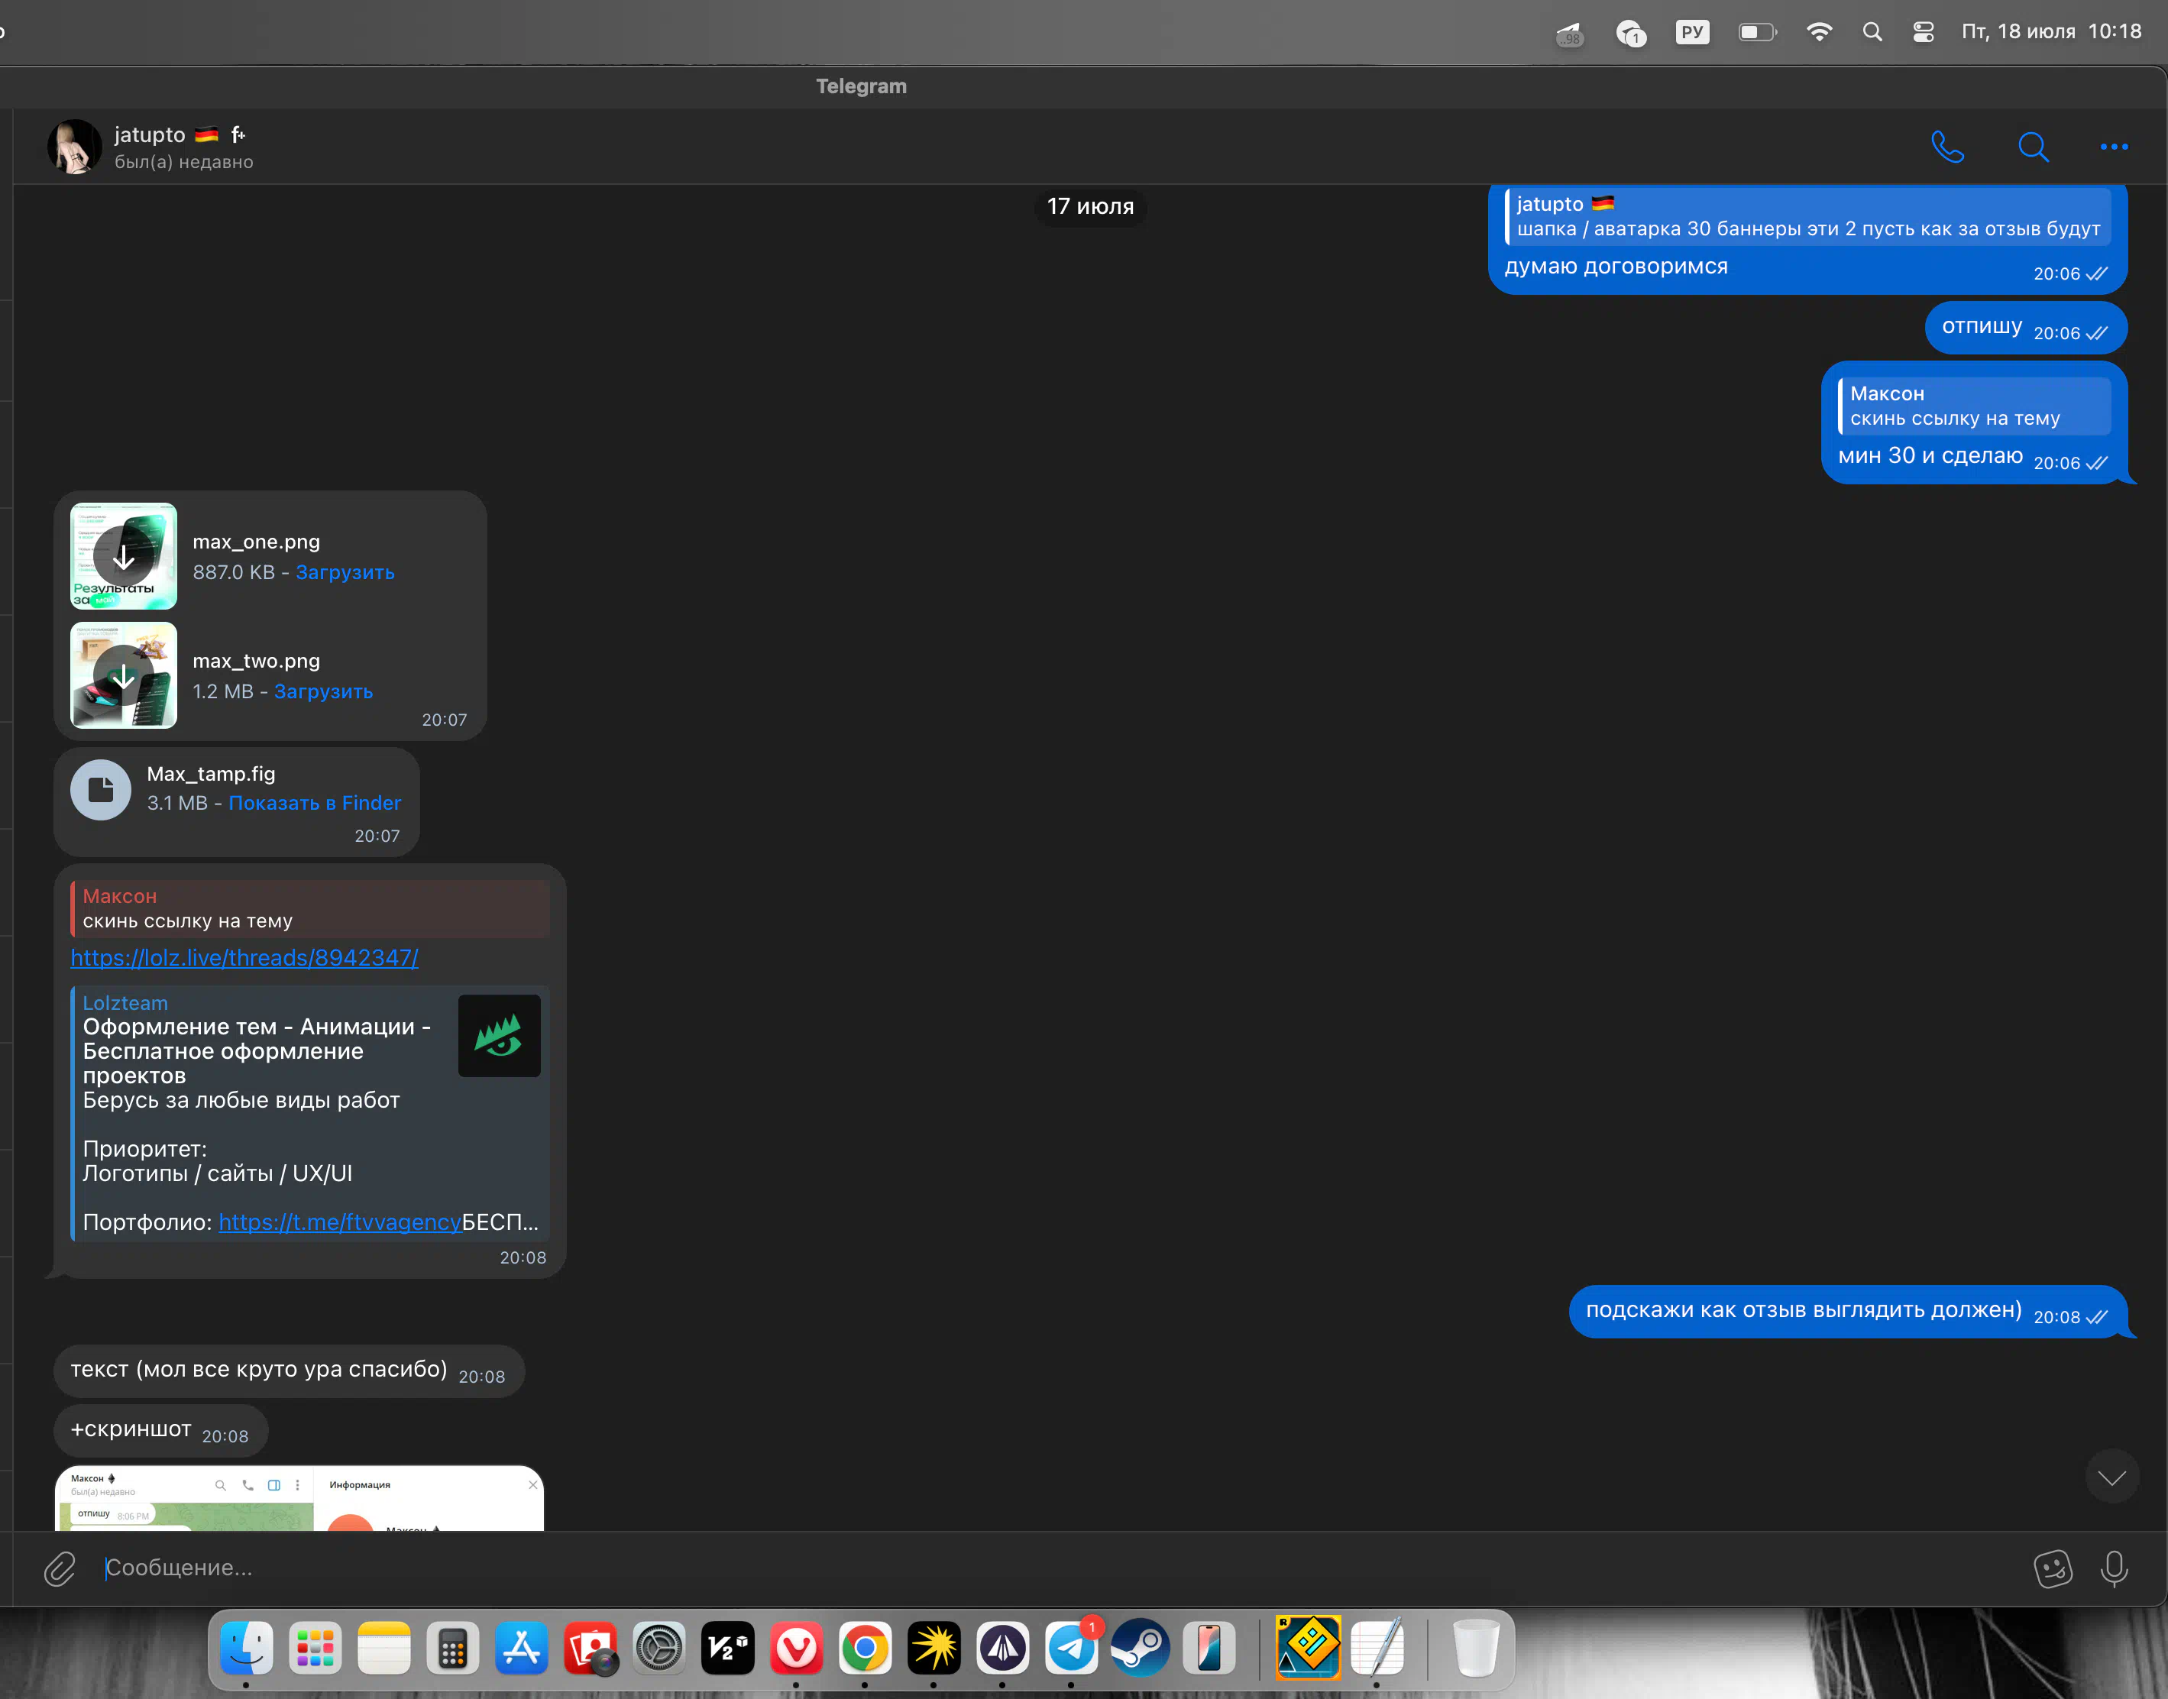Open Spotlight search in menu bar

[1872, 32]
